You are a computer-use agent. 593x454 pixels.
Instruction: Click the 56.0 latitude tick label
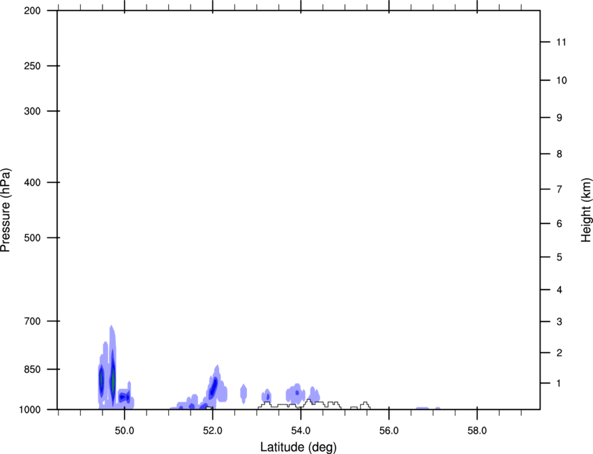pyautogui.click(x=389, y=431)
